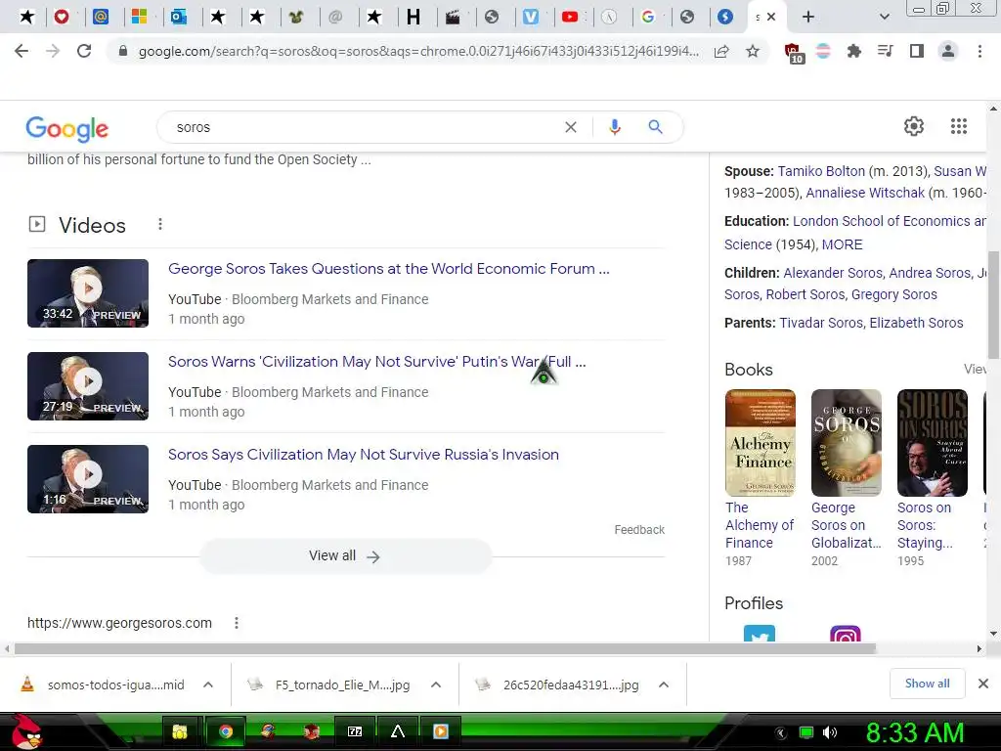Open the Chrome profile avatar menu
The width and height of the screenshot is (1001, 751).
pos(948,51)
